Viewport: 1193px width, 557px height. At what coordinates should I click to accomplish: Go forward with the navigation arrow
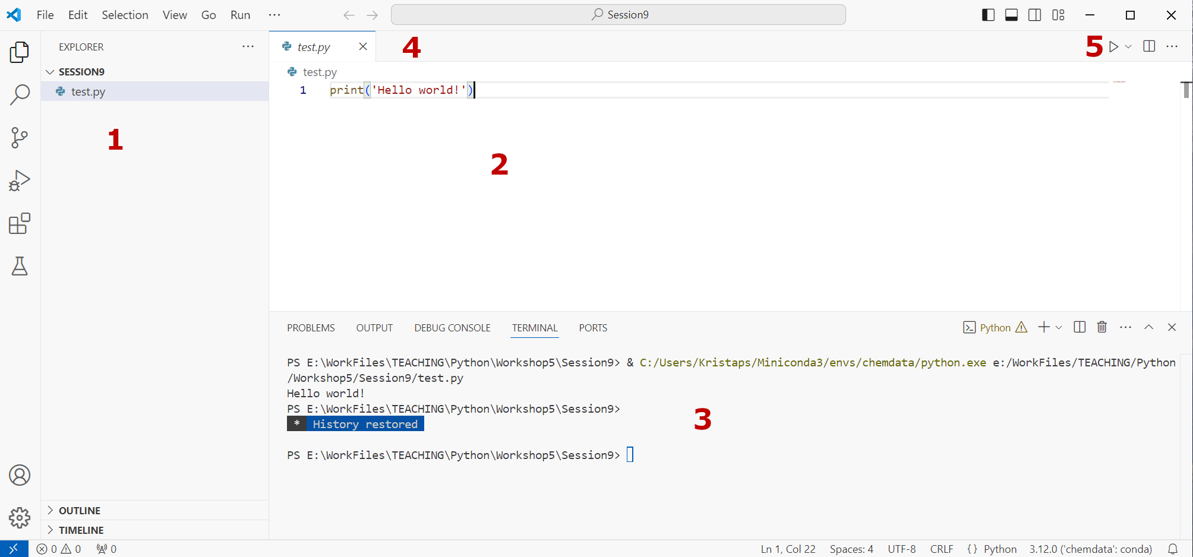(373, 15)
